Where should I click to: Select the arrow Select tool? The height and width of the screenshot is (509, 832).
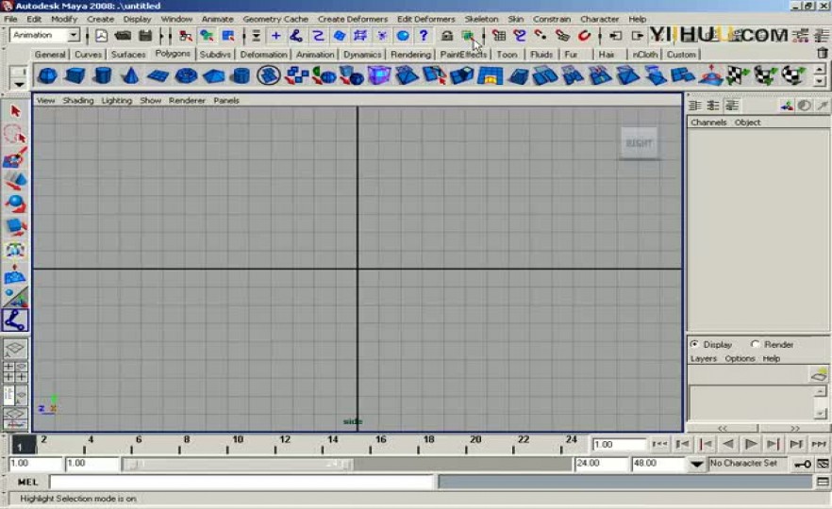click(x=15, y=111)
